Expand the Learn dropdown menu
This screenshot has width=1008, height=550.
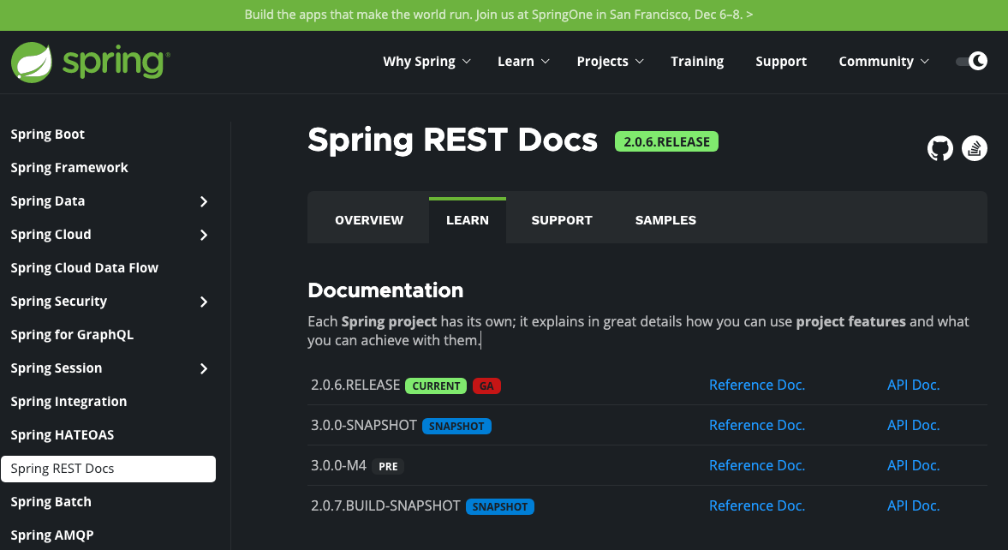(523, 61)
